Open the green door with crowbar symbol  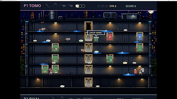click(55, 70)
